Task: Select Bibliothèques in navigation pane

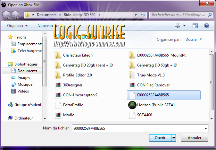Action: click(26, 64)
